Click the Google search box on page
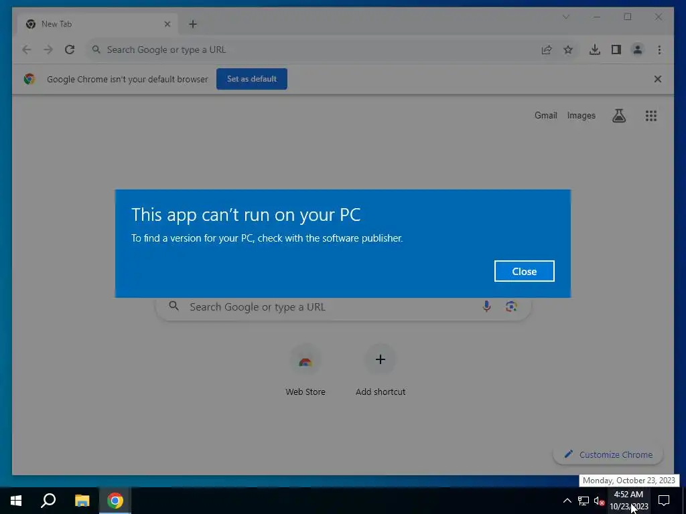This screenshot has width=686, height=514. coord(344,307)
